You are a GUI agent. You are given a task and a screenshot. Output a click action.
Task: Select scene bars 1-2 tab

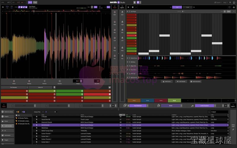click(x=177, y=7)
